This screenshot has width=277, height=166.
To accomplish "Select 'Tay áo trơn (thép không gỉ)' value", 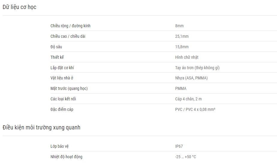I will click(x=197, y=68).
